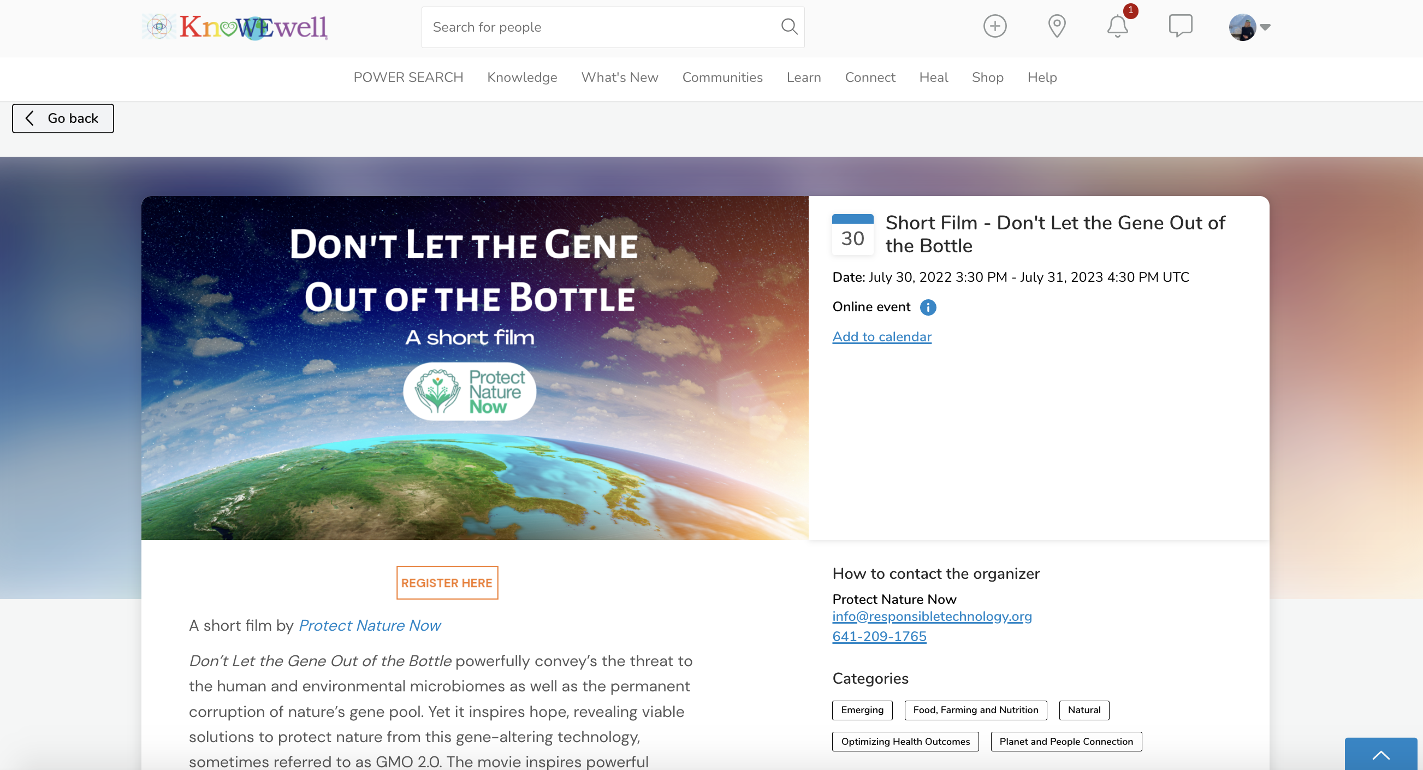Select the Emerging category tag
1423x770 pixels.
click(862, 710)
